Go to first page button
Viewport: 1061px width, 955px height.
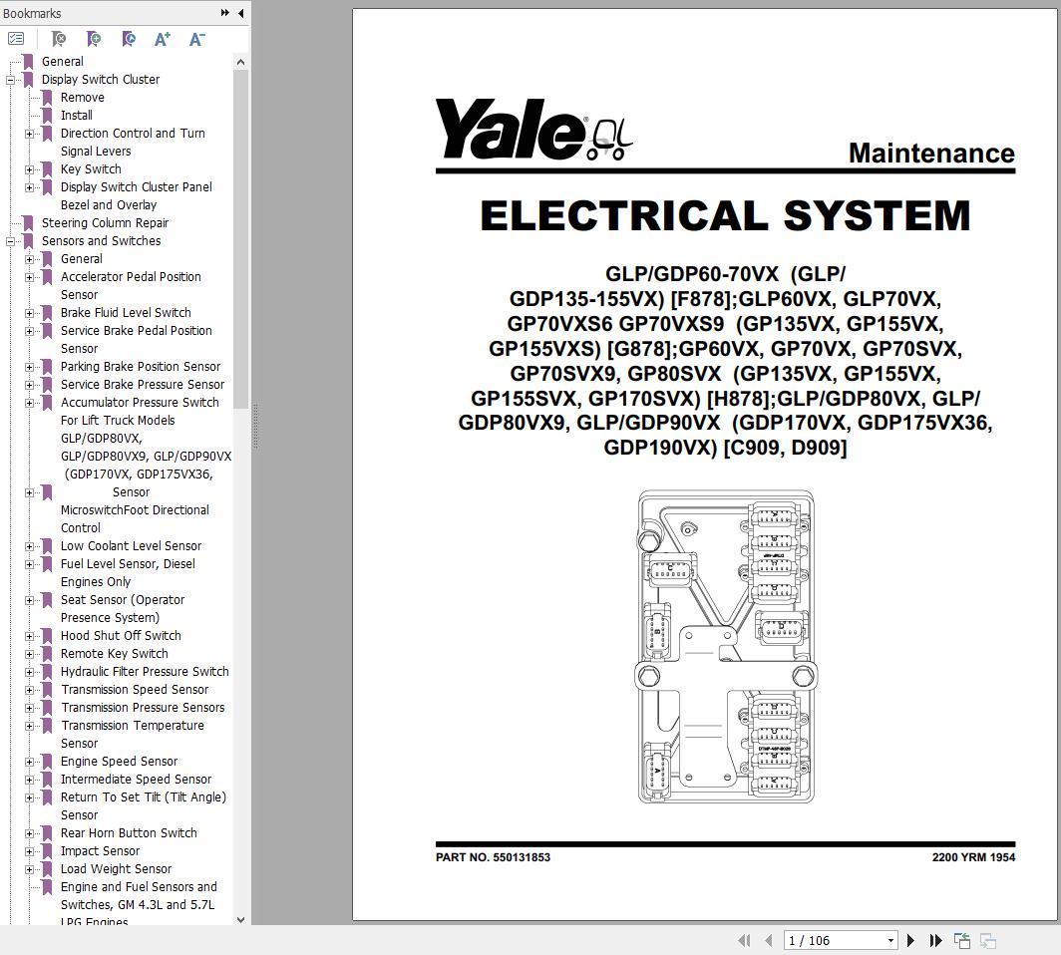tap(744, 940)
